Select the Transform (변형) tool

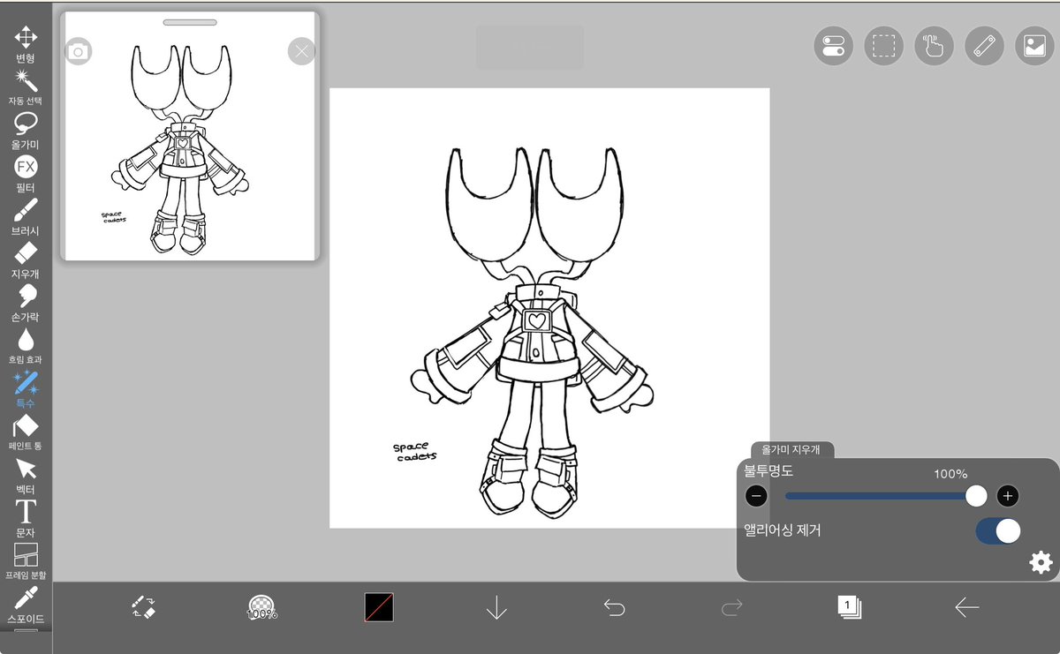click(26, 43)
